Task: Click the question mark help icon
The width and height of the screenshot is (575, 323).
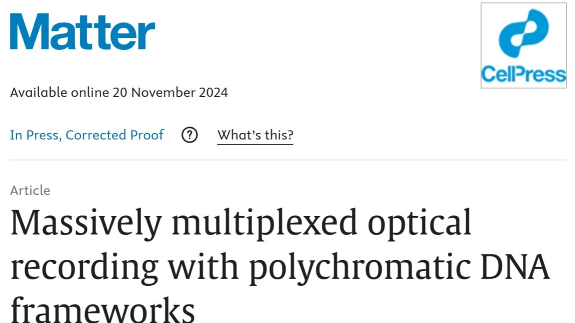Action: (x=189, y=135)
